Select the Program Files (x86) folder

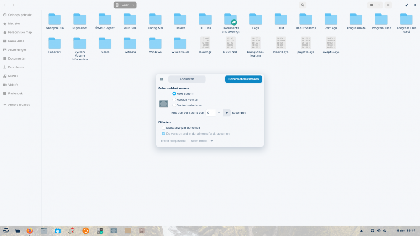pos(407,23)
